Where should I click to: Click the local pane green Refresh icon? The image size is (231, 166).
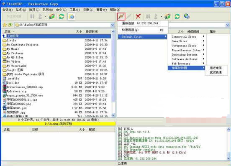coord(62,16)
